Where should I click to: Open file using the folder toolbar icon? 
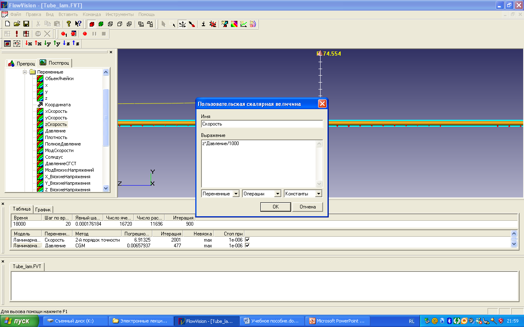(17, 24)
